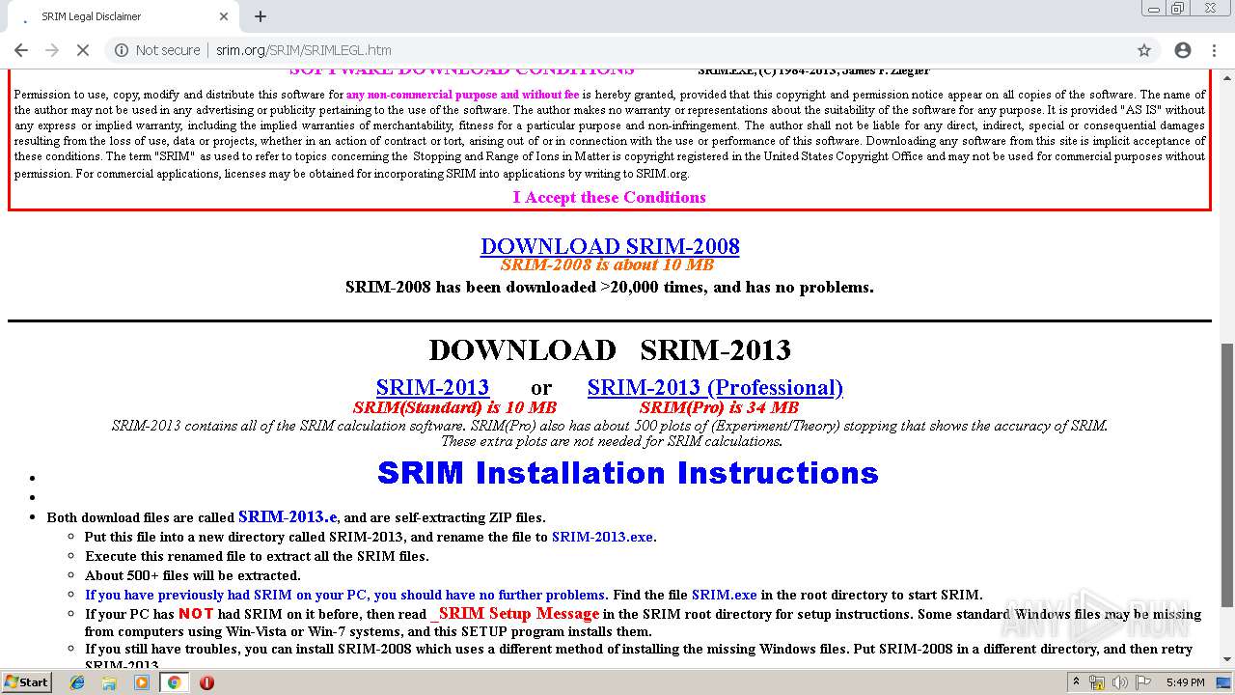
Task: Download the SRIM-2013 (Professional) version
Action: pyautogui.click(x=715, y=387)
